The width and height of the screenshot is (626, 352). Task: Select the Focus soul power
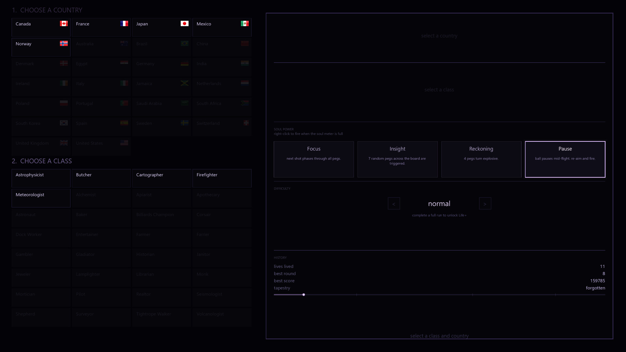pyautogui.click(x=314, y=159)
